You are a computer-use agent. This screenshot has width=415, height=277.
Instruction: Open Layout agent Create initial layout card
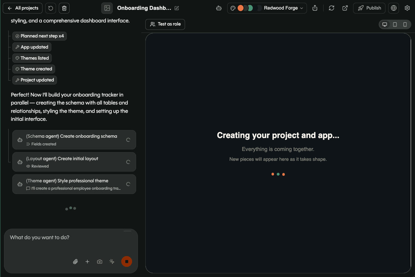(74, 162)
